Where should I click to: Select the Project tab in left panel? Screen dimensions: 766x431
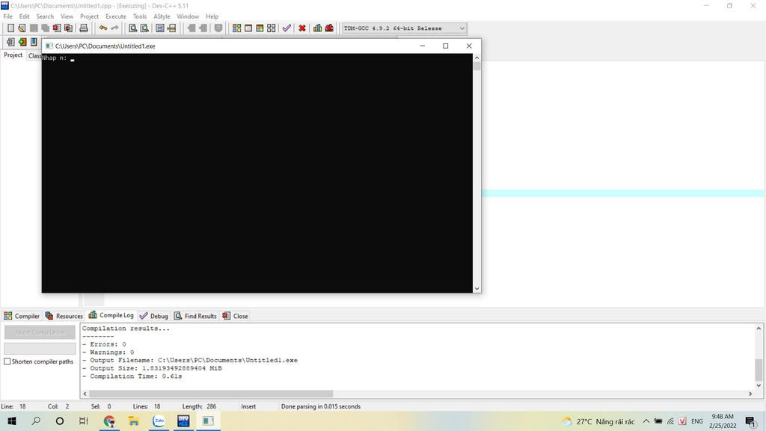(13, 55)
